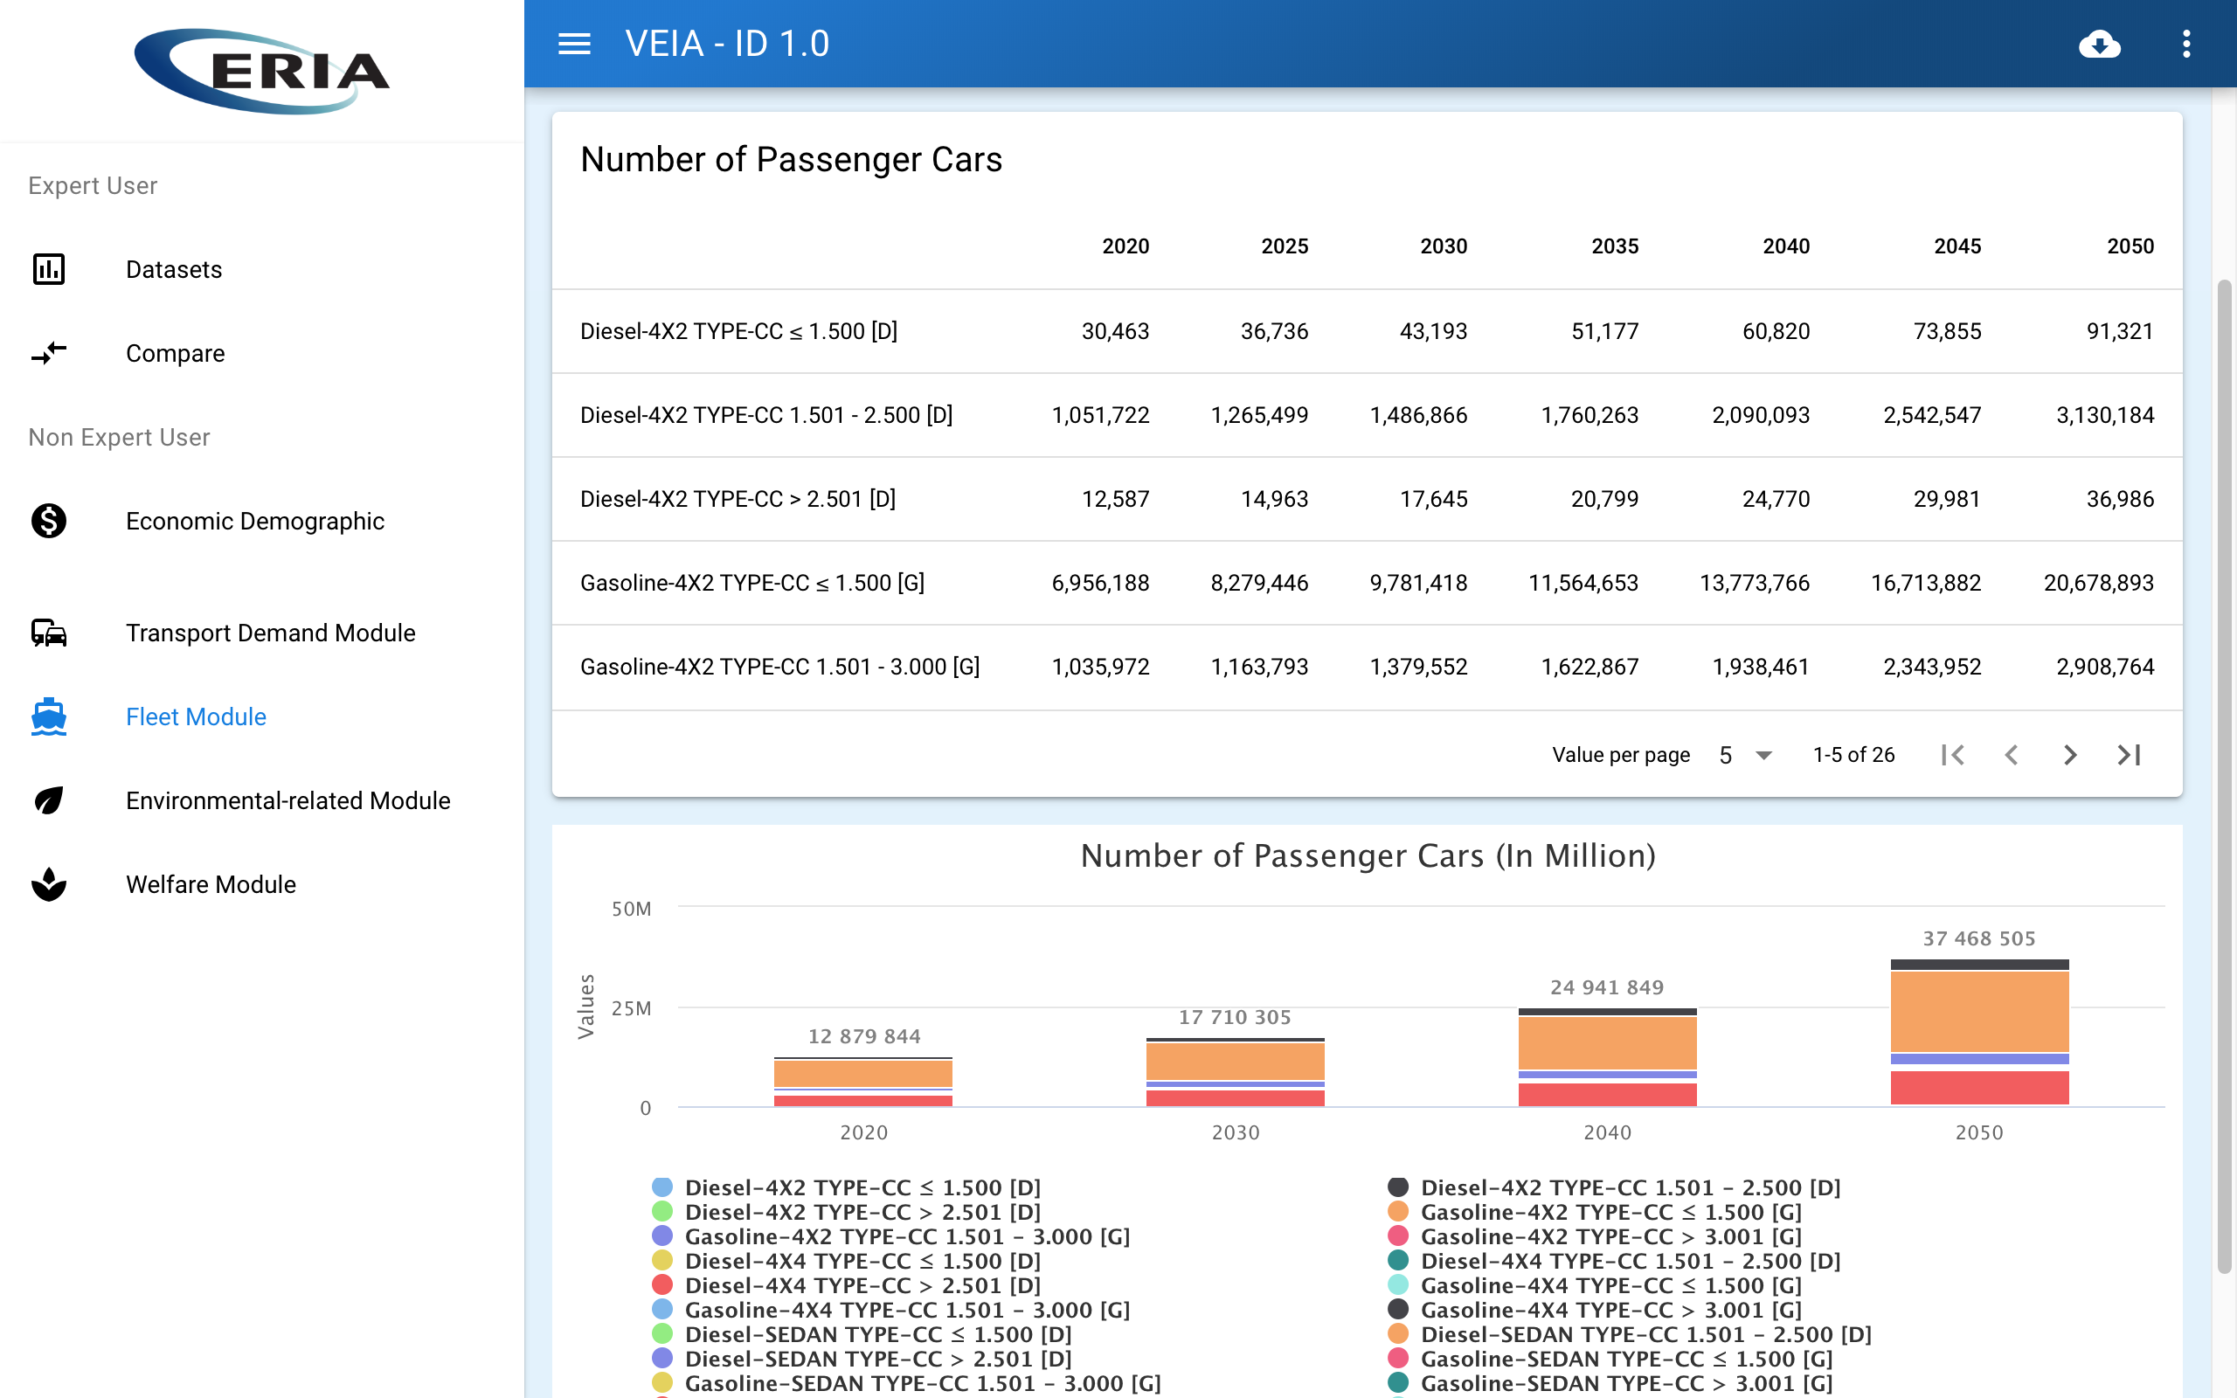Image resolution: width=2237 pixels, height=1398 pixels.
Task: Select Diesel-4X2 TYPE-CC row in table
Action: (x=739, y=330)
